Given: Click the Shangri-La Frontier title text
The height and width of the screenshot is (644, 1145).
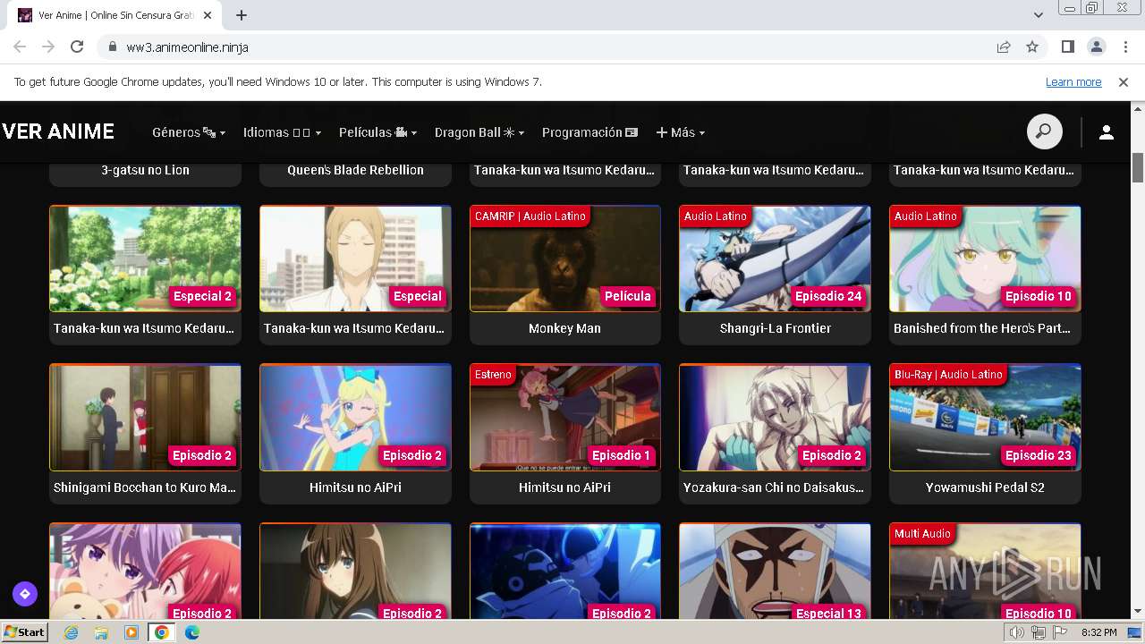Looking at the screenshot, I should click(x=776, y=328).
